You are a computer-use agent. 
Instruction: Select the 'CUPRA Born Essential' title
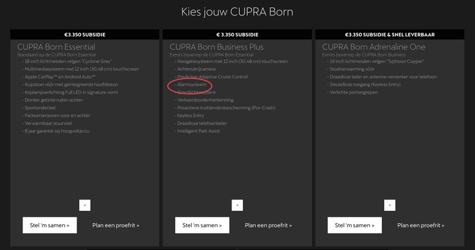56,47
